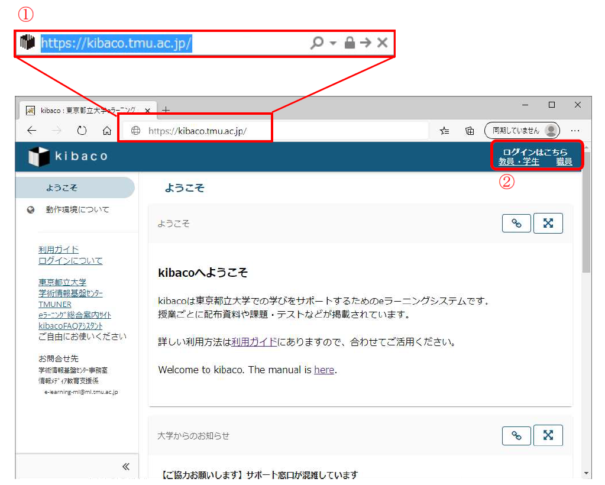Click link icon in ようこそ panel

(516, 223)
